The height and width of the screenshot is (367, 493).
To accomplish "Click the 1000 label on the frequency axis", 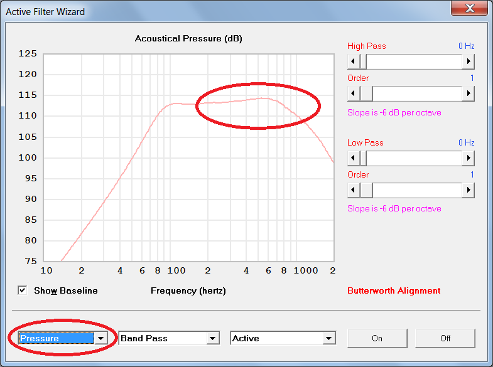I will pyautogui.click(x=306, y=270).
